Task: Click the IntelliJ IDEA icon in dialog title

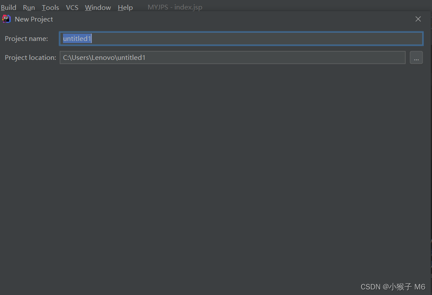Action: click(6, 19)
